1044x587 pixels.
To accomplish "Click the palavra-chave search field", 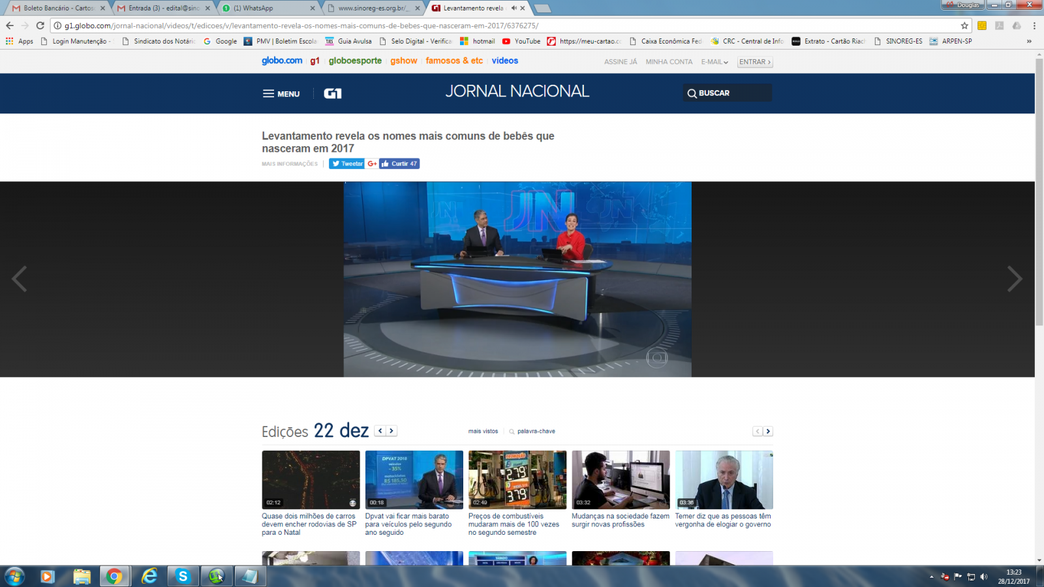I will click(536, 431).
